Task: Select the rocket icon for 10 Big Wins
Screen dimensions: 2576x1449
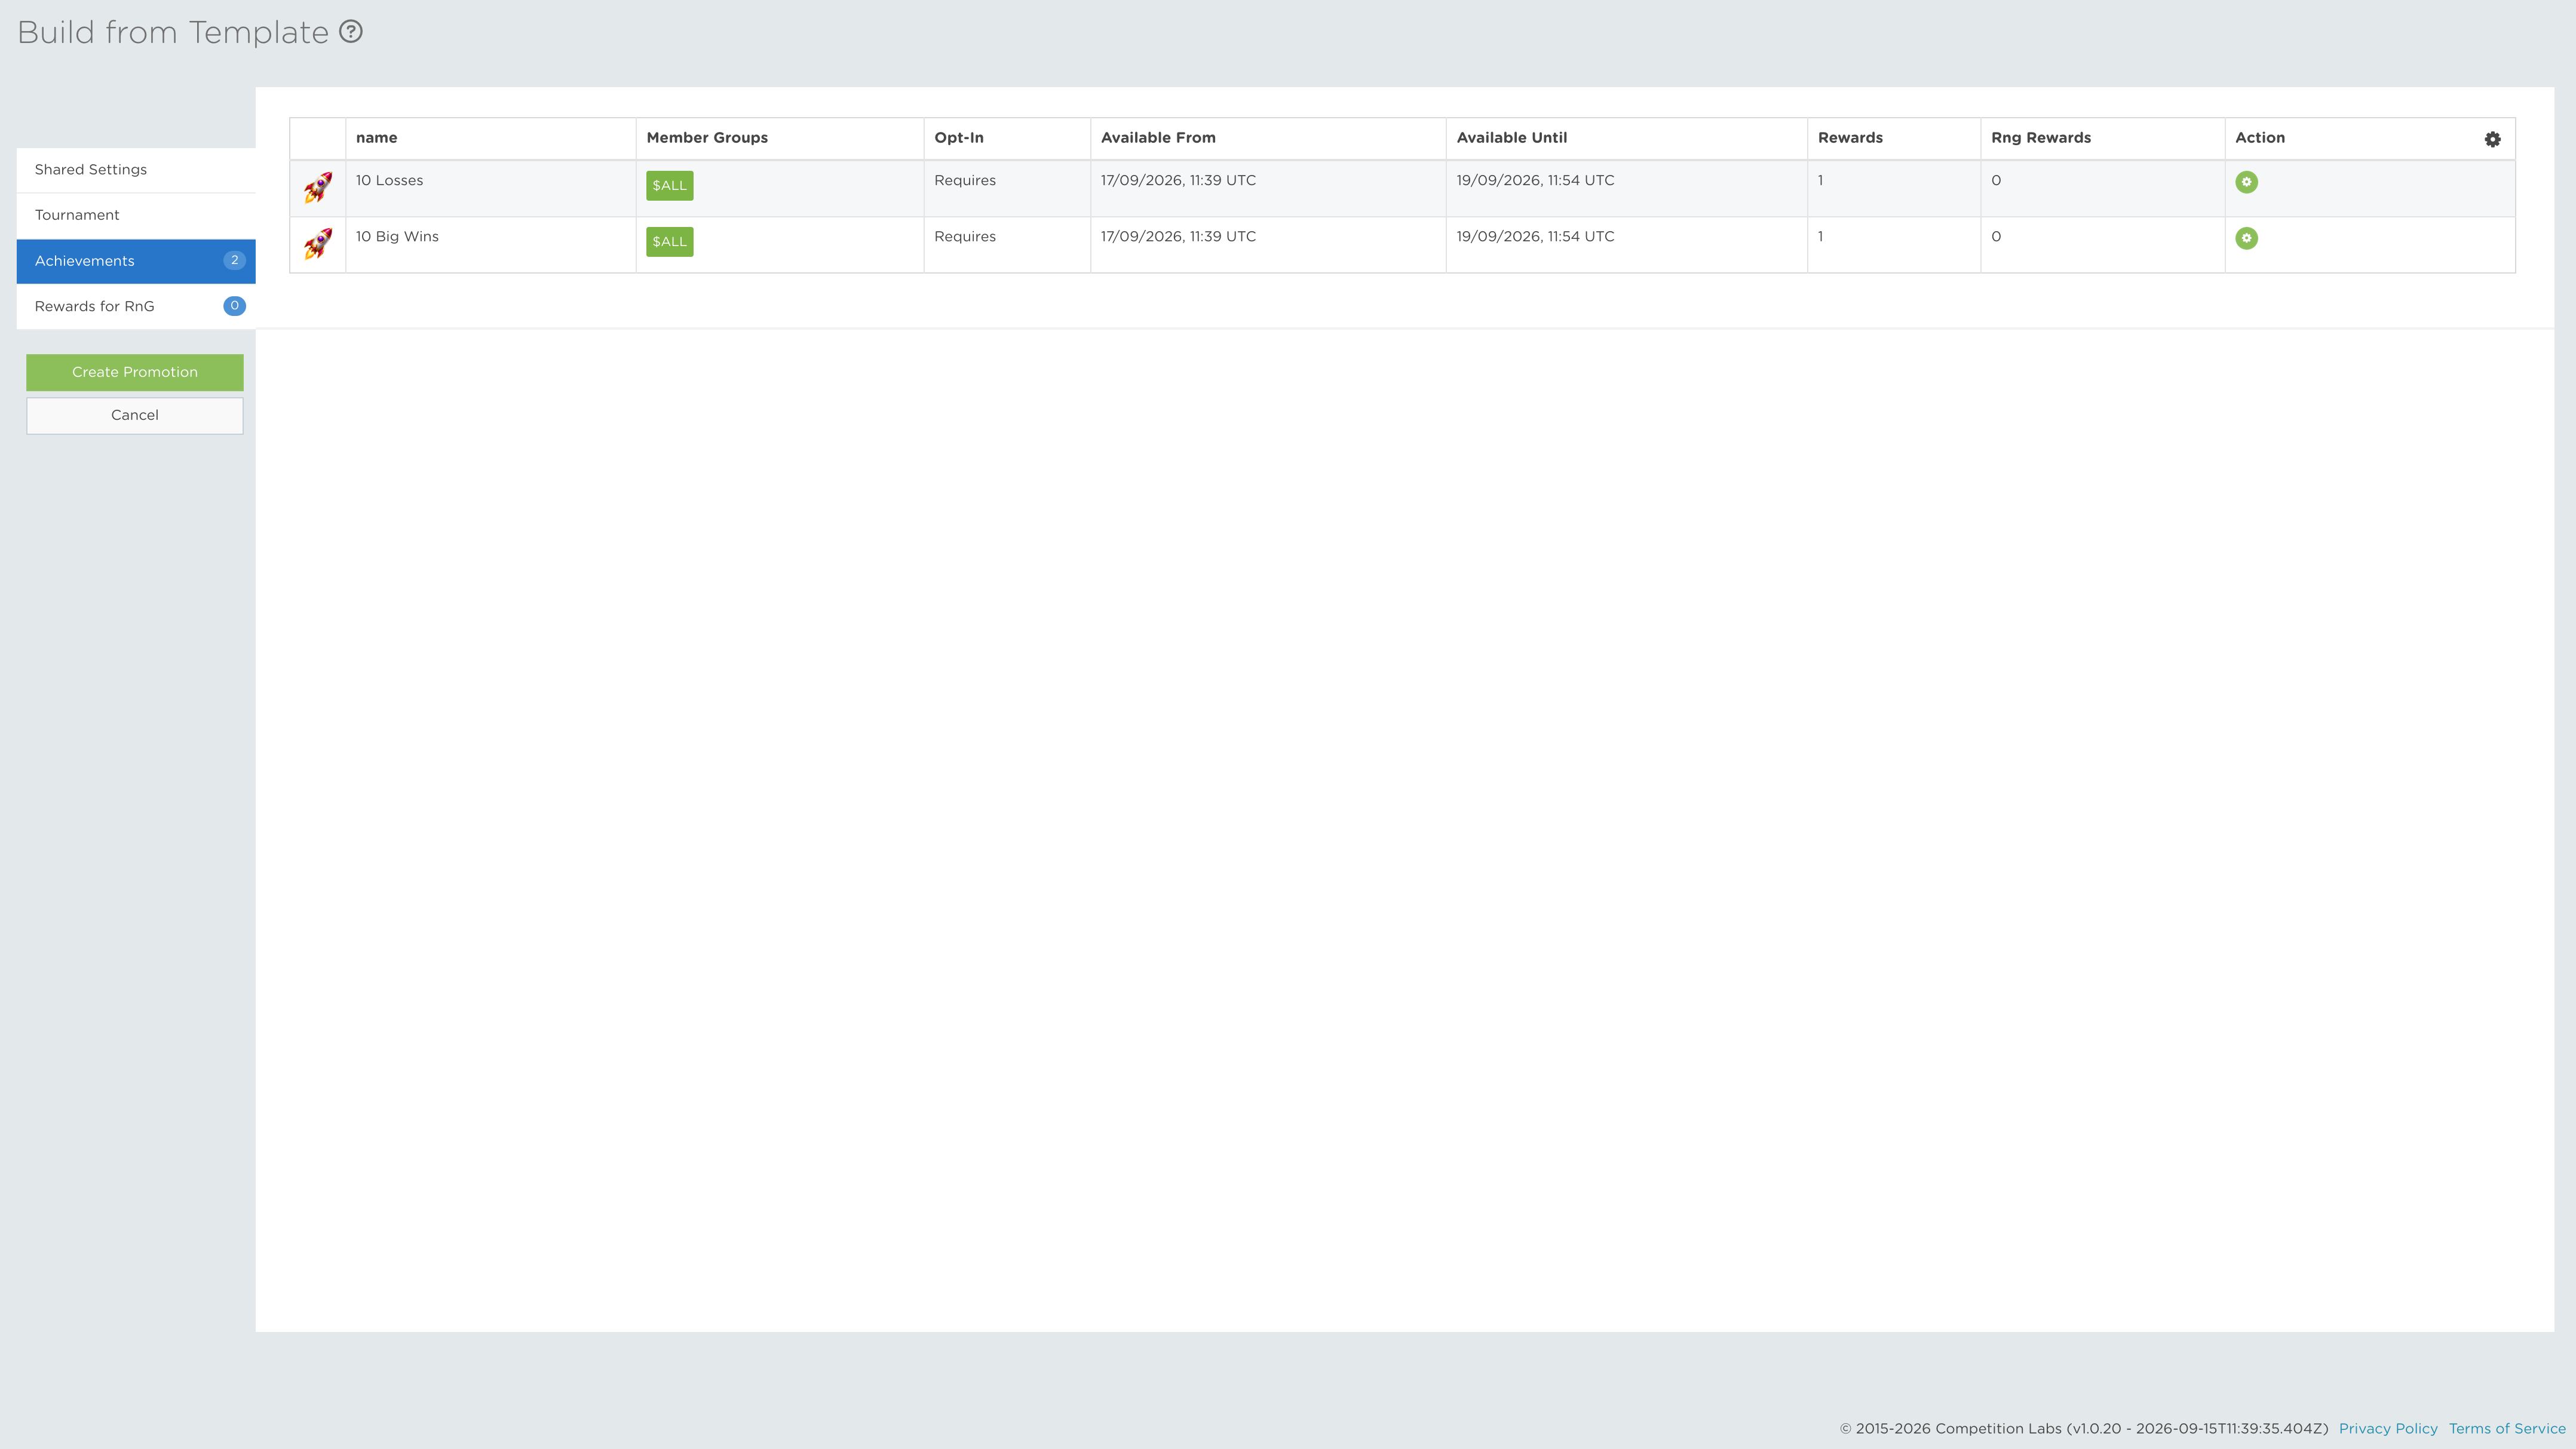Action: (318, 243)
